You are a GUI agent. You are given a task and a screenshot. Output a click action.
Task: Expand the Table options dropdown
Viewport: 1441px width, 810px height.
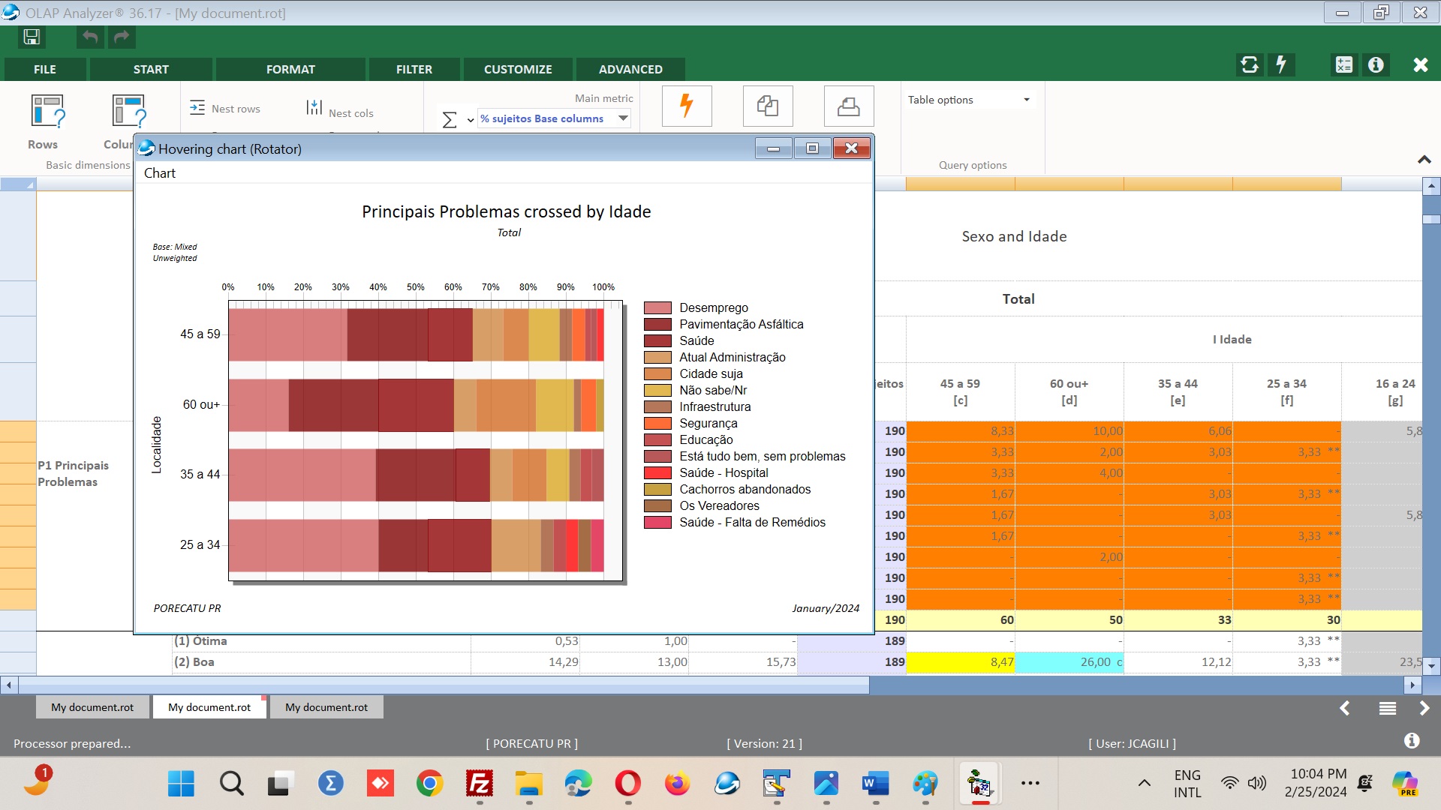(x=1026, y=100)
